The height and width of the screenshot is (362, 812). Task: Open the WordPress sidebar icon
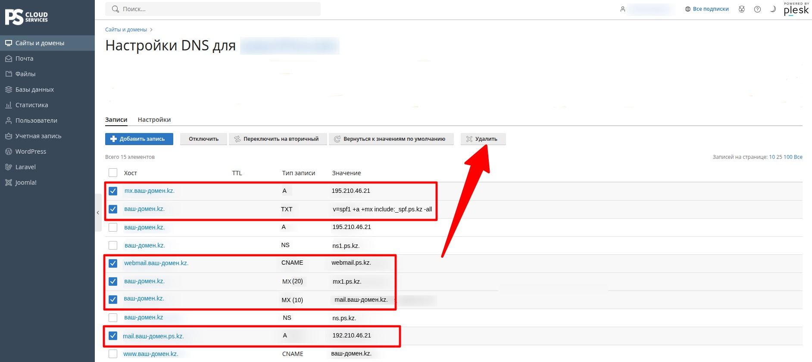[8, 152]
